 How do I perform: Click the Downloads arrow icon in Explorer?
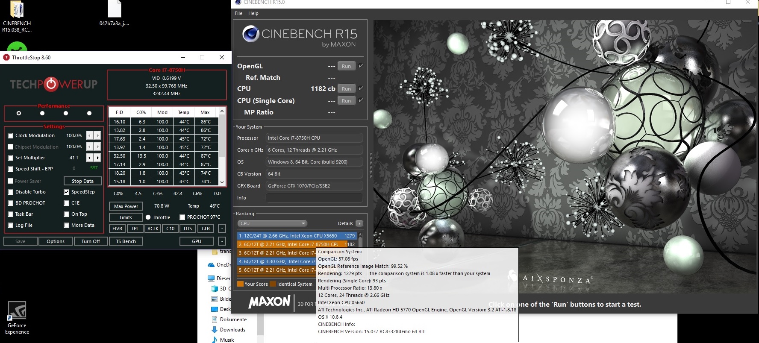tap(215, 330)
